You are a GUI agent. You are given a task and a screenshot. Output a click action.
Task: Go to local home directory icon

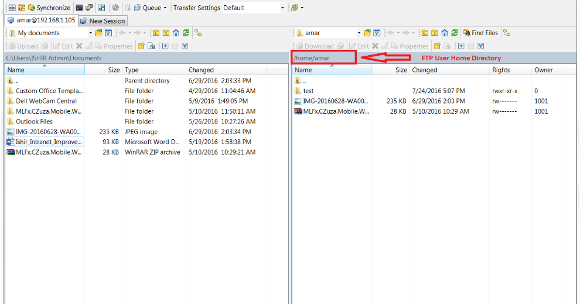pyautogui.click(x=176, y=33)
